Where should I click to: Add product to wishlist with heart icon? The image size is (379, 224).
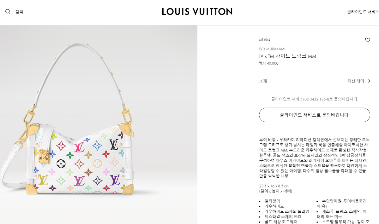pyautogui.click(x=368, y=40)
